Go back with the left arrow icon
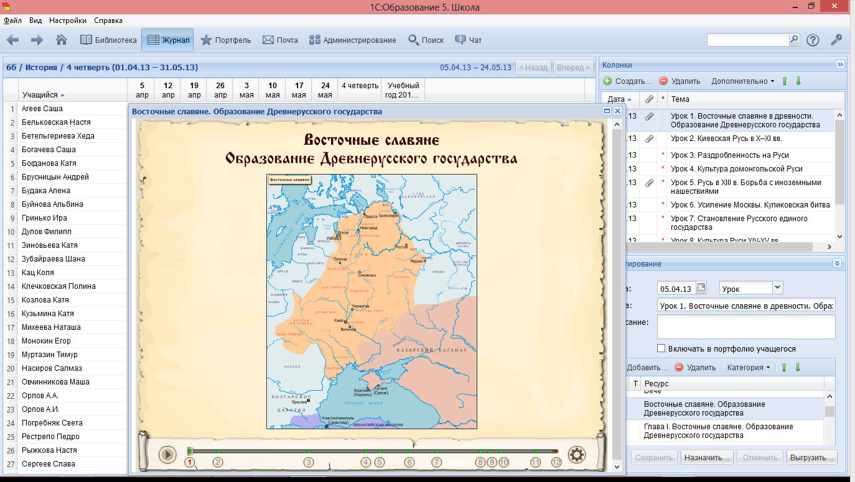The height and width of the screenshot is (482, 855). pyautogui.click(x=12, y=40)
